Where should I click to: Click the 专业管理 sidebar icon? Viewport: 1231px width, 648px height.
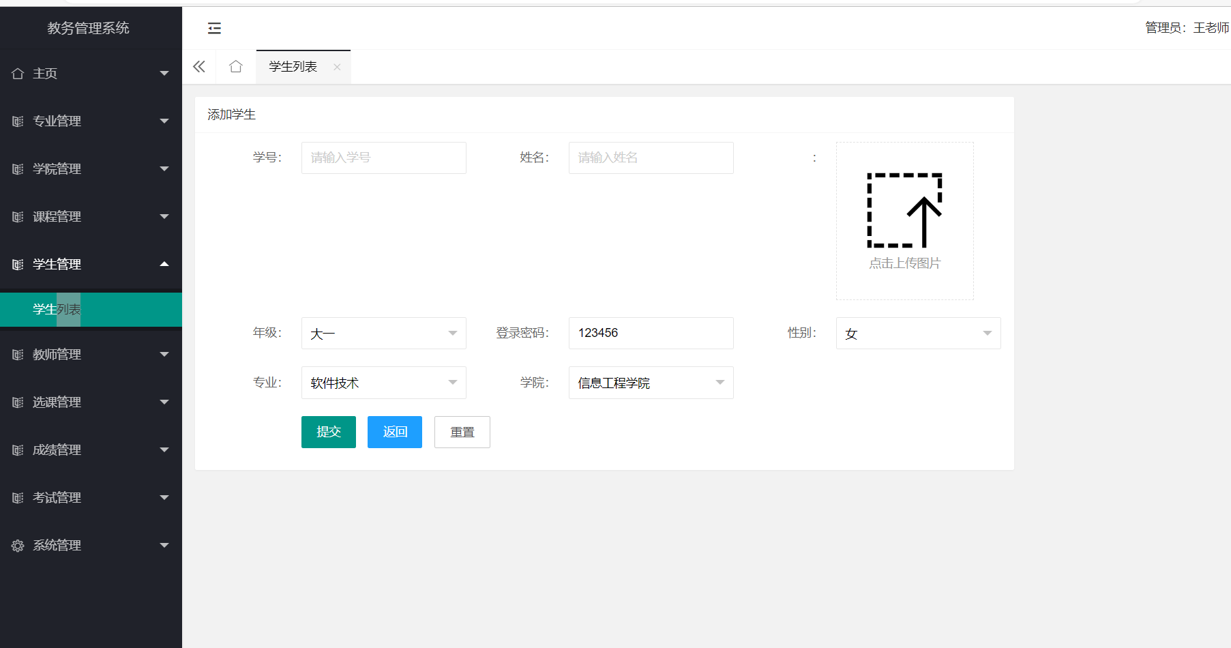tap(18, 121)
